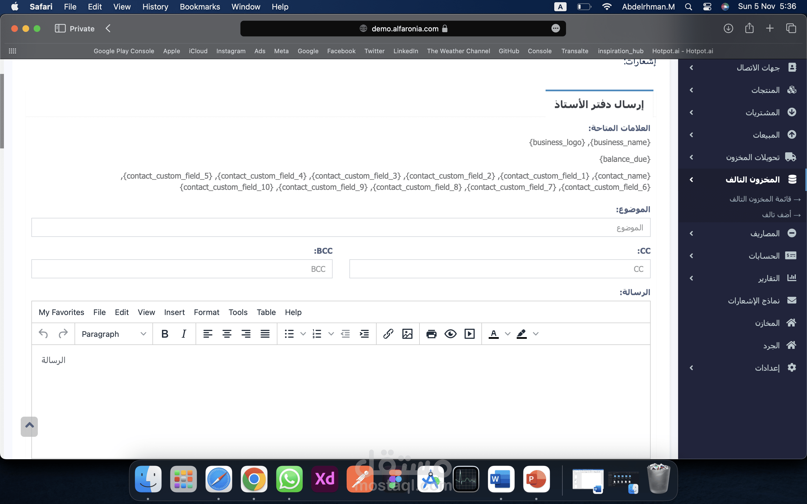
Task: Click the increase indent icon
Action: [364, 334]
